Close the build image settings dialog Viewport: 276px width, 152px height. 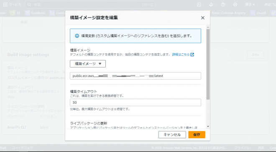[203, 18]
